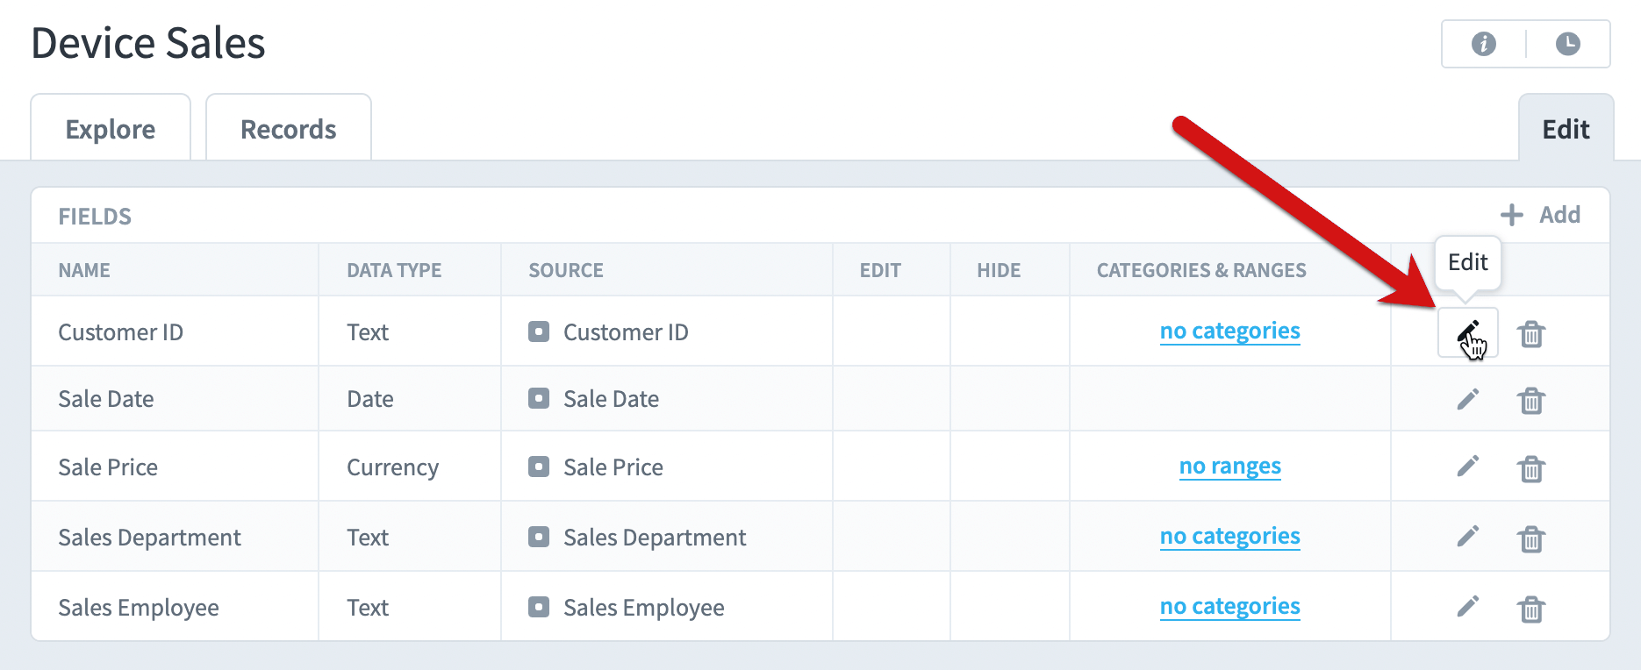Add a new field with Add button
The width and height of the screenshot is (1641, 670).
coord(1541,215)
